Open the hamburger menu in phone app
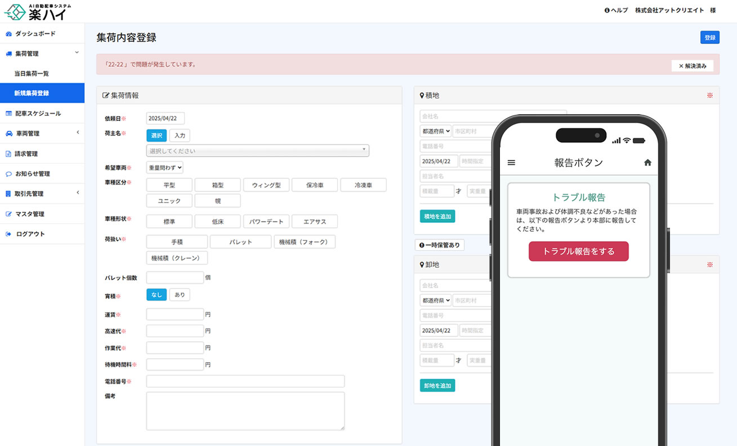The image size is (737, 446). pyautogui.click(x=511, y=163)
